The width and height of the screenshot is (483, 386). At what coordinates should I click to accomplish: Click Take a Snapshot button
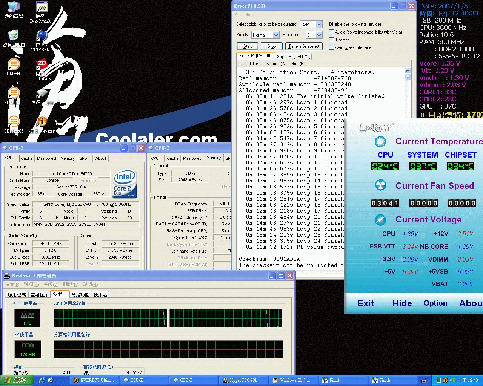pyautogui.click(x=304, y=46)
